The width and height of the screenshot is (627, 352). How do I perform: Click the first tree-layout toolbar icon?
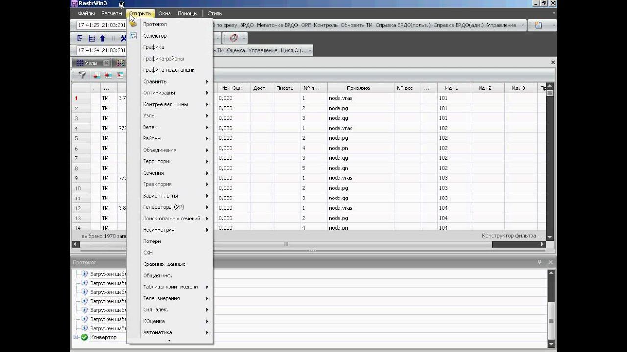(x=80, y=38)
